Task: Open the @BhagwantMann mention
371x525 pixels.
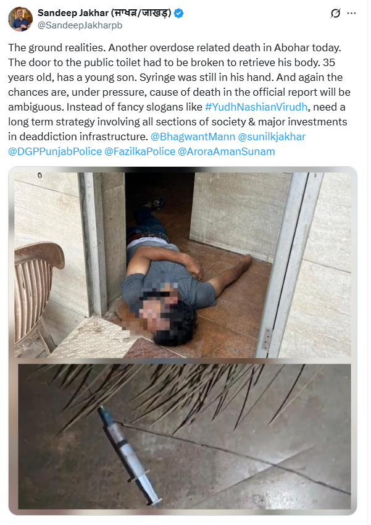Action: [193, 136]
